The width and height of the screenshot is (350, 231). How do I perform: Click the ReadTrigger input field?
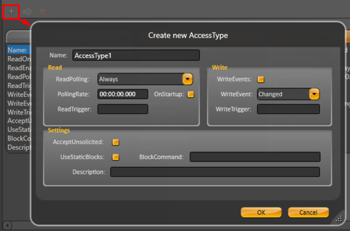[123, 109]
